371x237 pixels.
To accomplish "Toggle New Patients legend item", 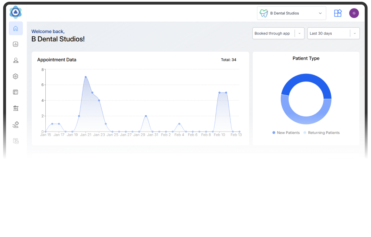I will tap(286, 133).
